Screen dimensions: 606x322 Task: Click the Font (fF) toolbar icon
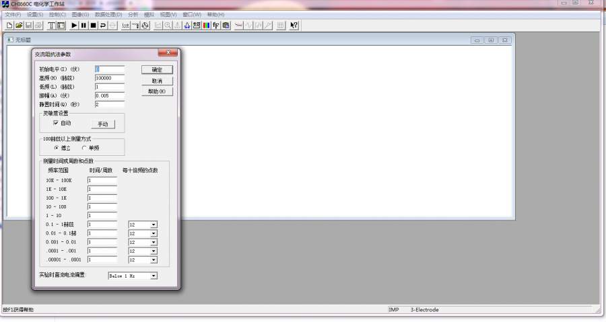(216, 26)
